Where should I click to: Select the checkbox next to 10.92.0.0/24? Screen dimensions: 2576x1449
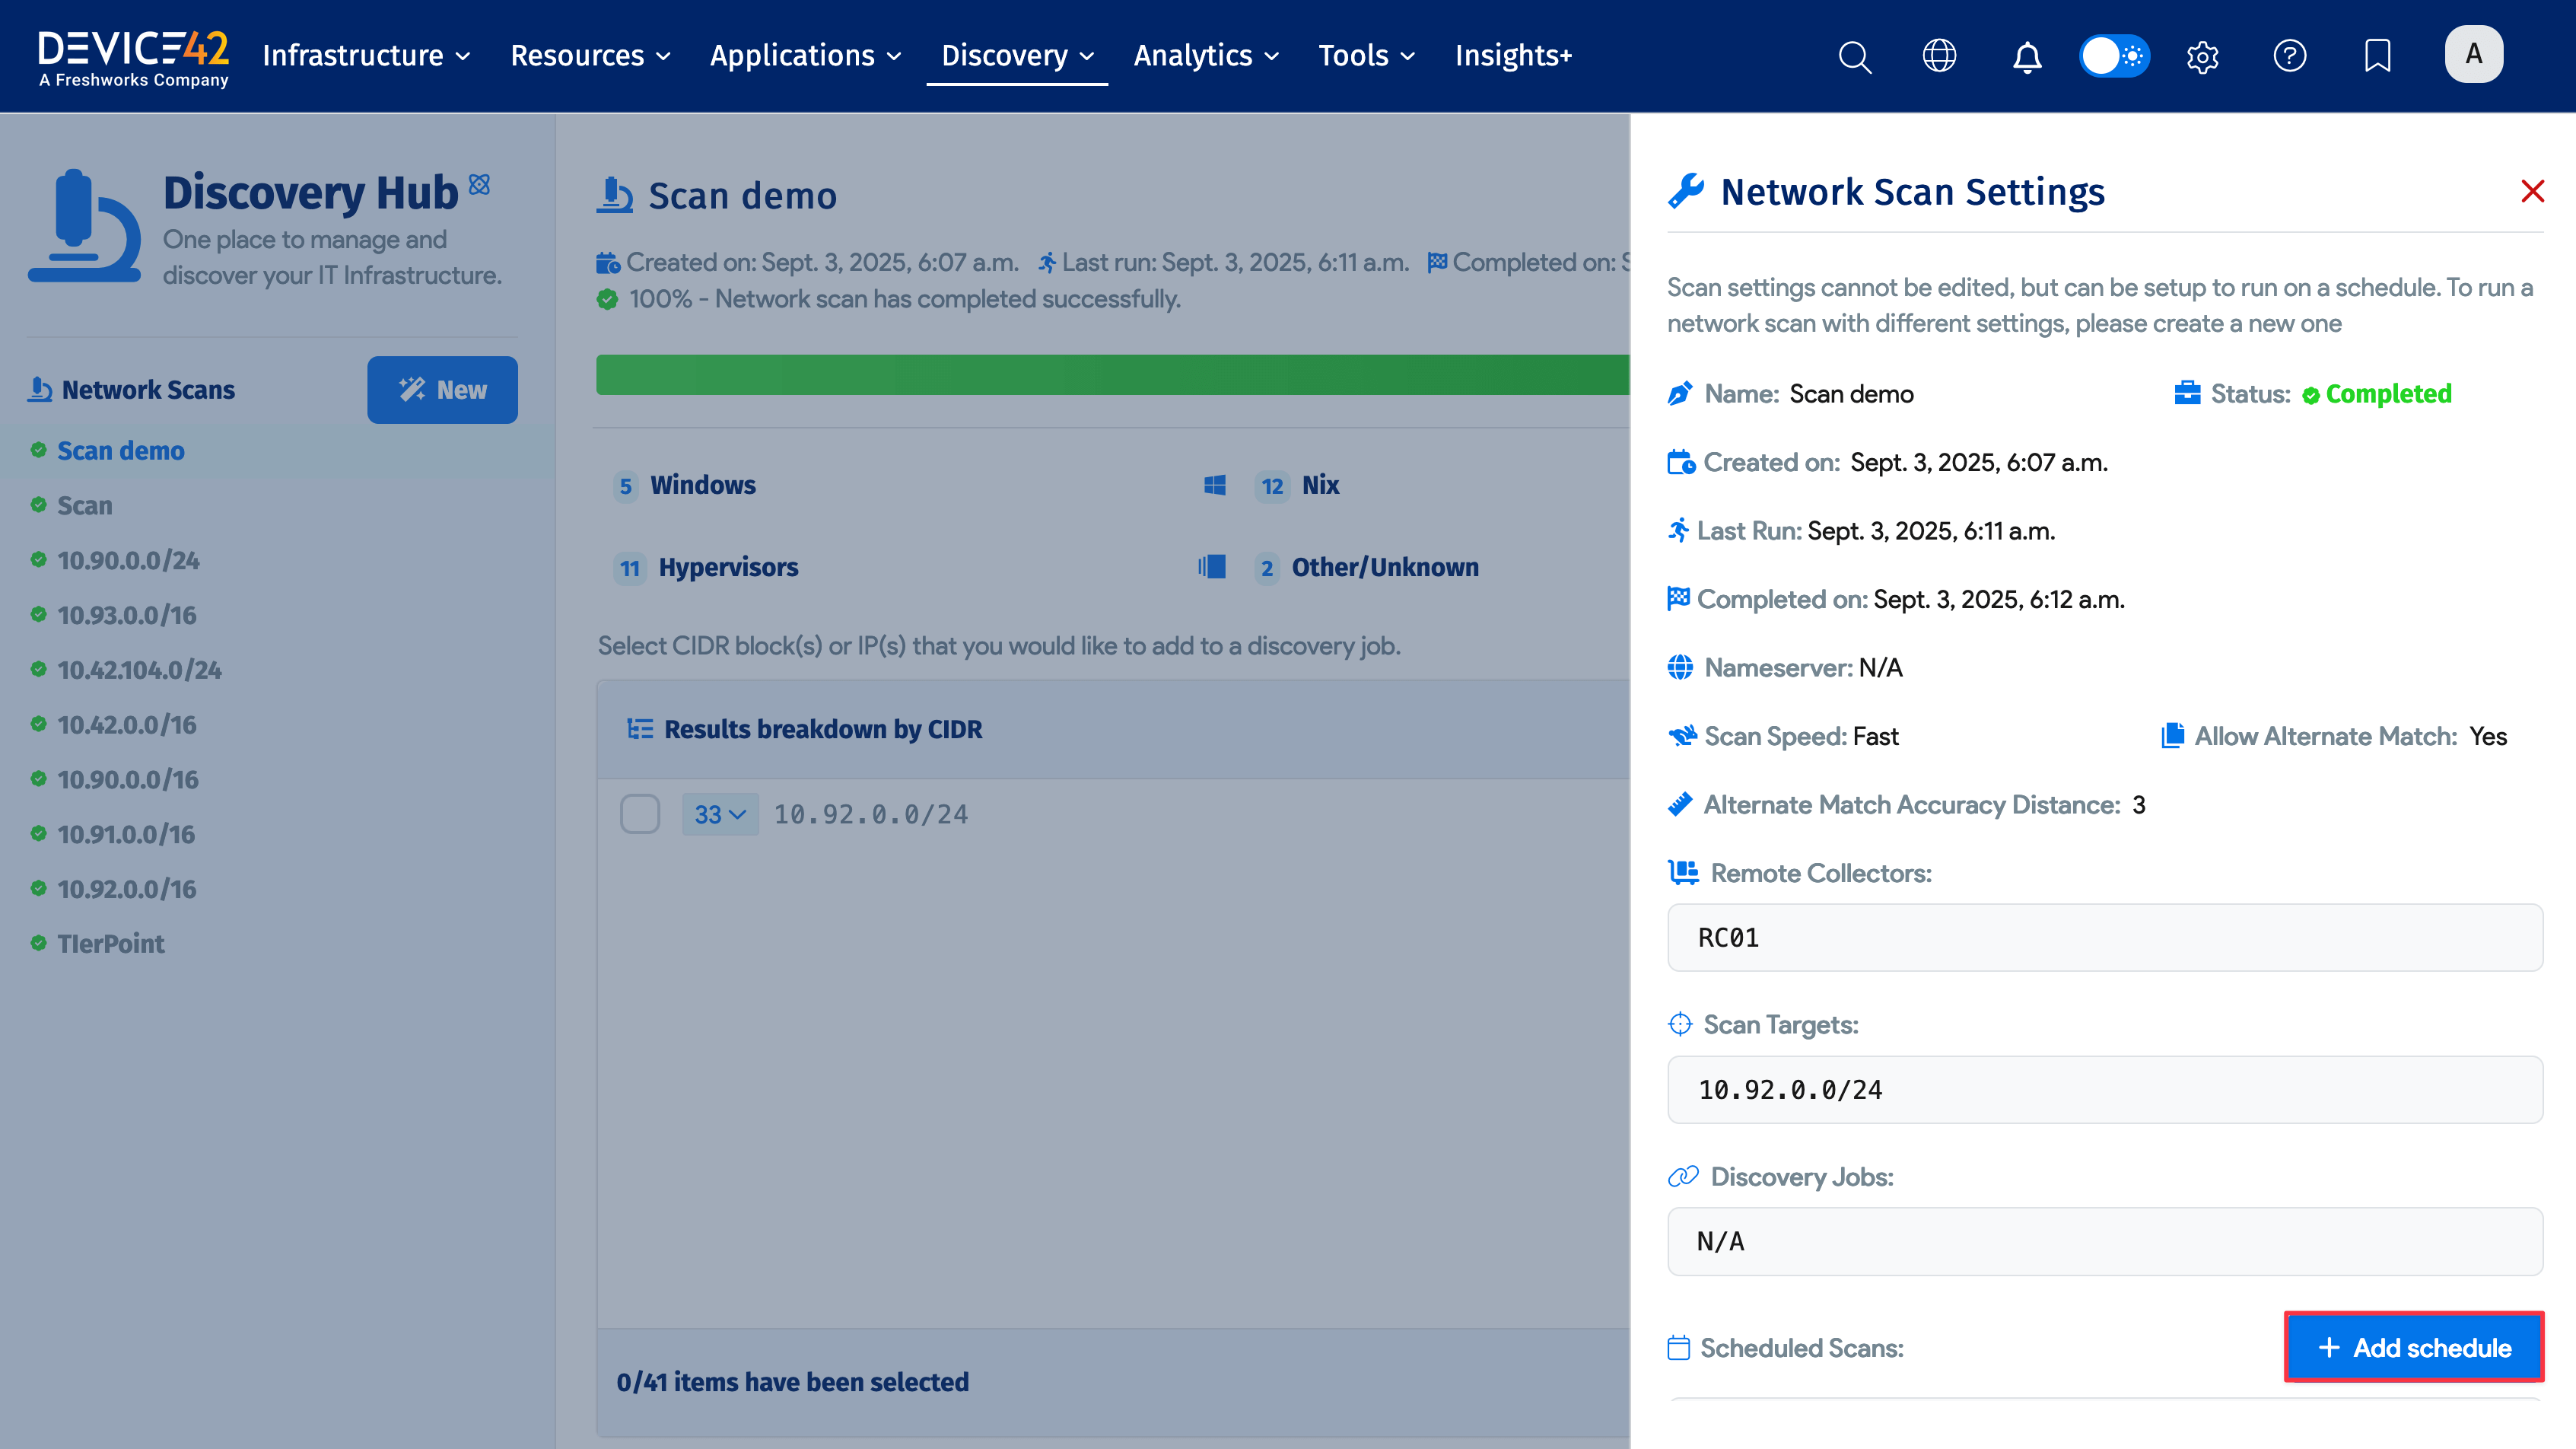pyautogui.click(x=640, y=813)
